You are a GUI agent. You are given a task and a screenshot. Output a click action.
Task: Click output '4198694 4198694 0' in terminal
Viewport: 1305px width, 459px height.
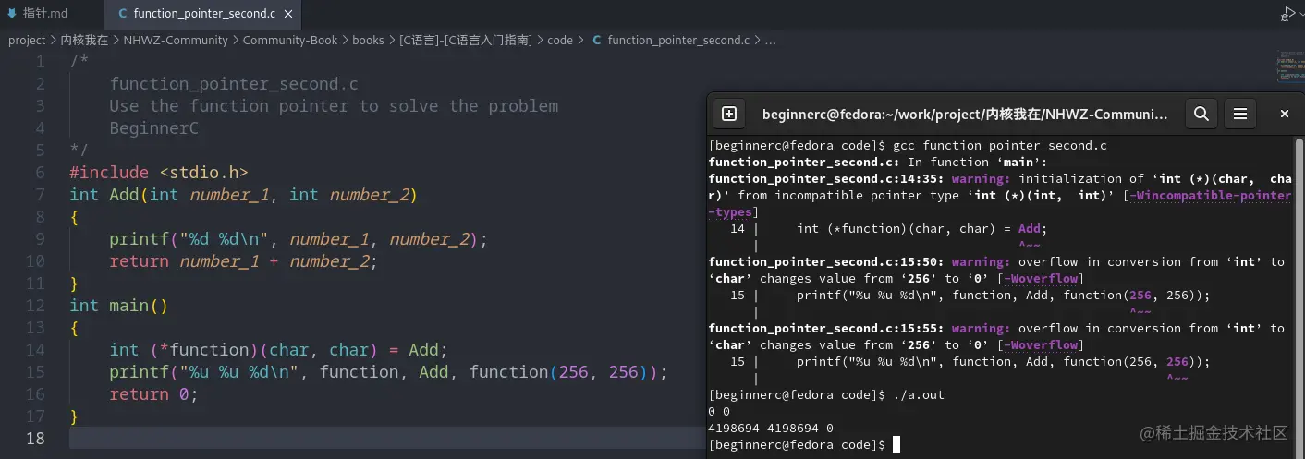[771, 429]
